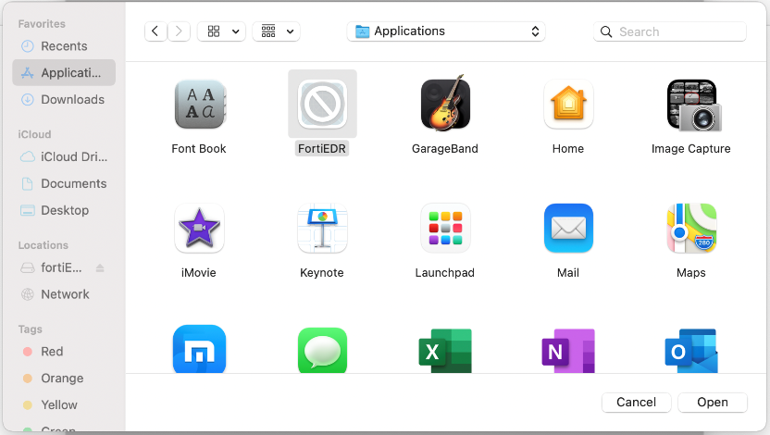Image resolution: width=770 pixels, height=435 pixels.
Task: Select the Maxthon browser icon
Action: 199,349
